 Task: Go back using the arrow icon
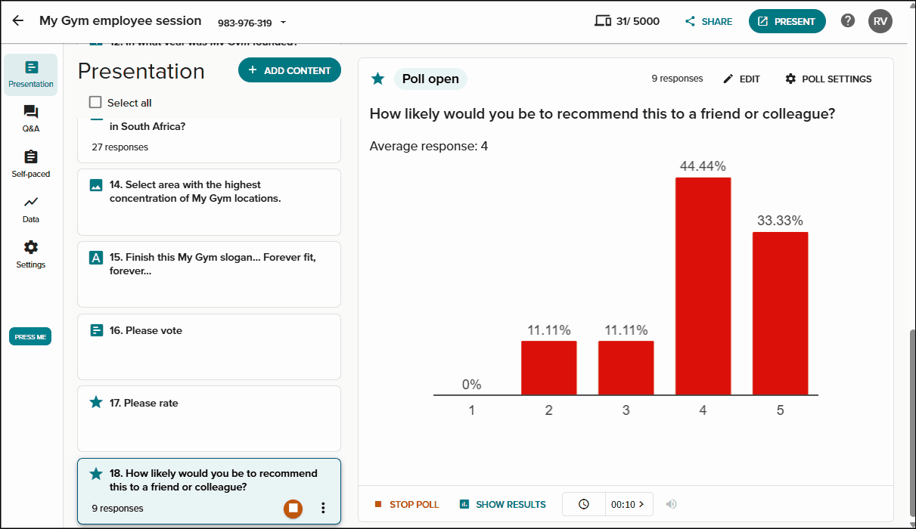[18, 21]
